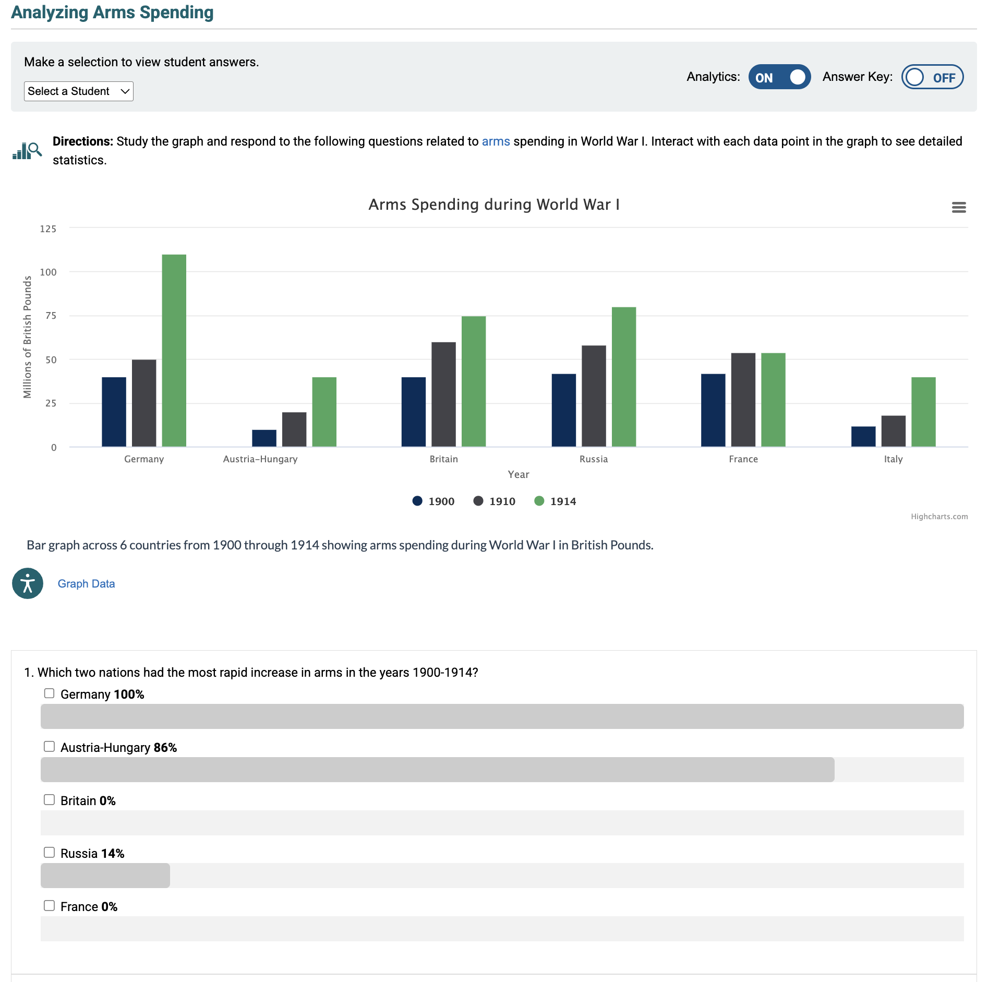Open the Select a Student dropdown
Screen dimensions: 988x982
(78, 91)
